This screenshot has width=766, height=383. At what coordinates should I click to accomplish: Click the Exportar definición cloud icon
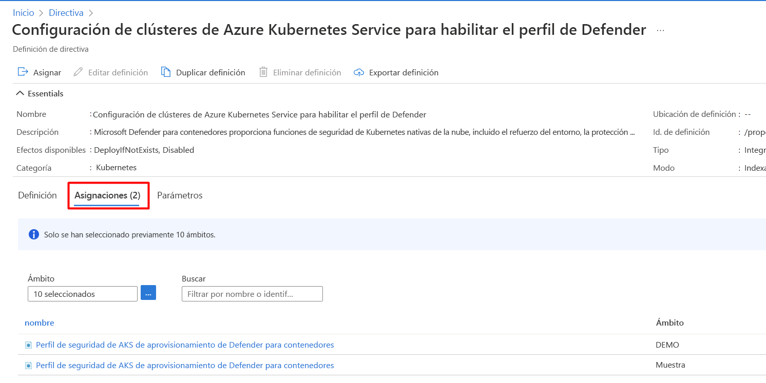[359, 73]
